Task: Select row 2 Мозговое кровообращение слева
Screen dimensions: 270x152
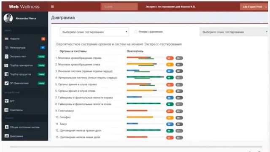Action: pos(78,65)
